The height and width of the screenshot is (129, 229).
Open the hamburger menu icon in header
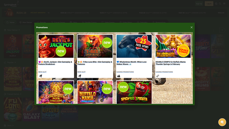click(224, 4)
